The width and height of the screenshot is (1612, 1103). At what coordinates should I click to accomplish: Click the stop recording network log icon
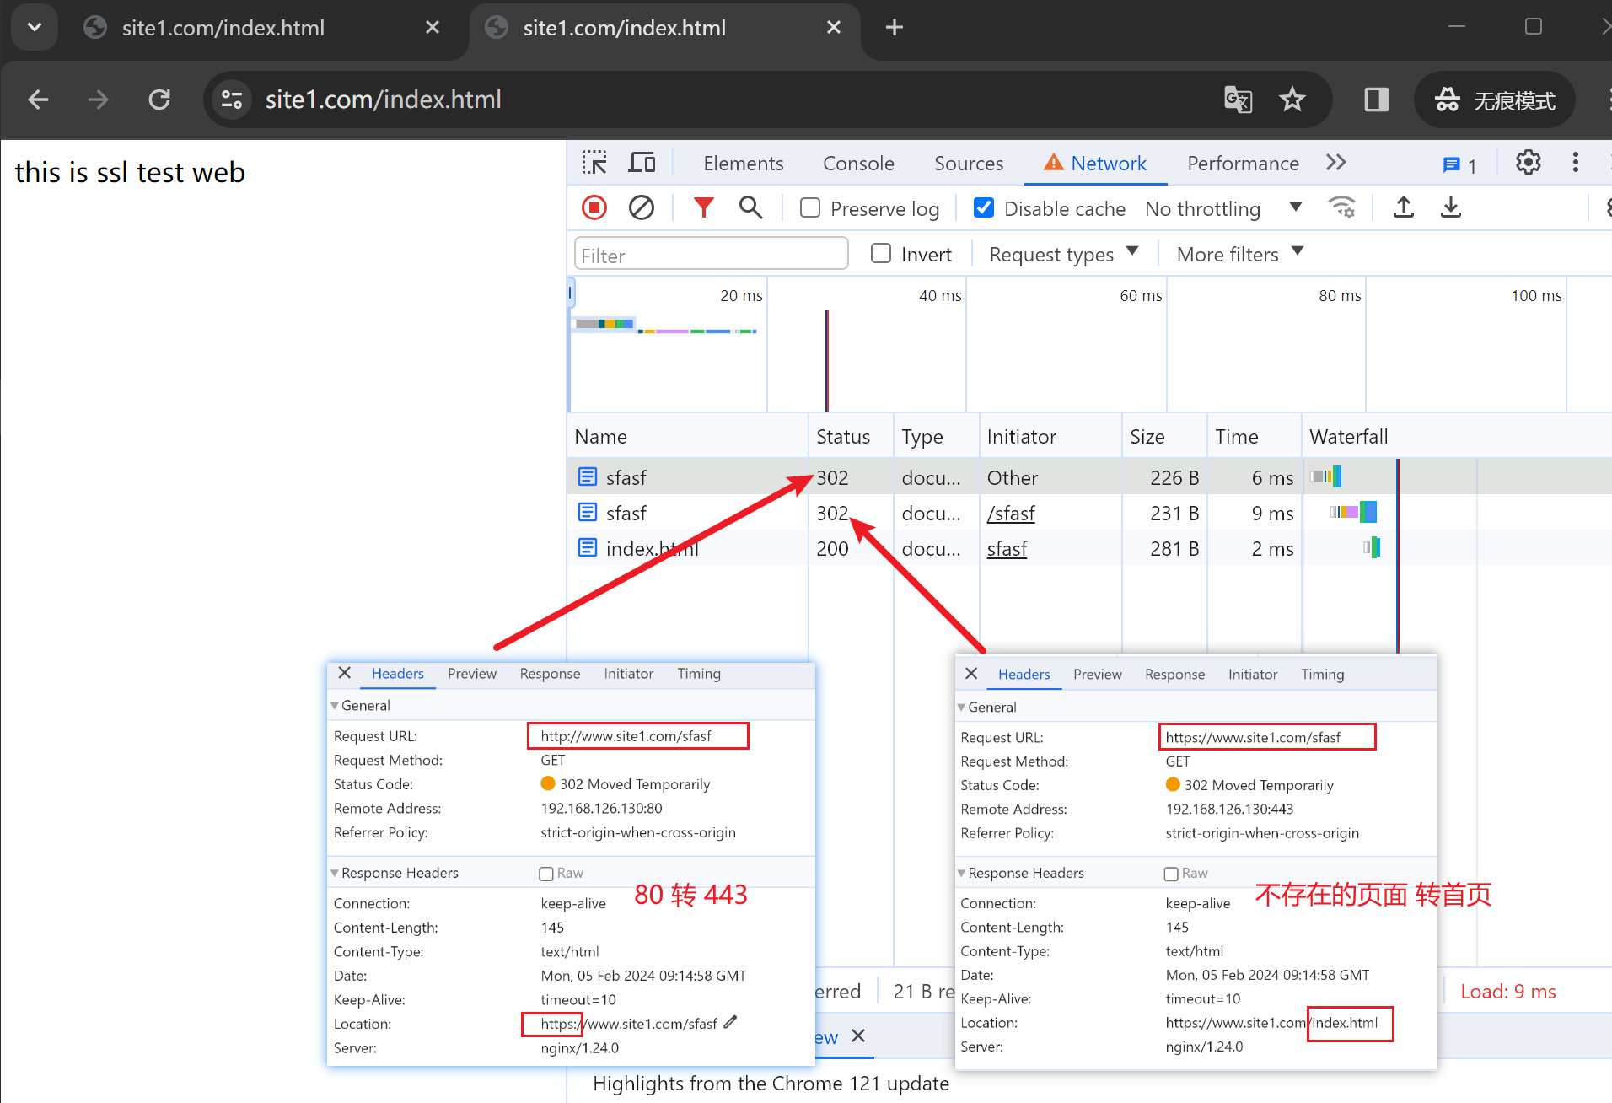594,207
